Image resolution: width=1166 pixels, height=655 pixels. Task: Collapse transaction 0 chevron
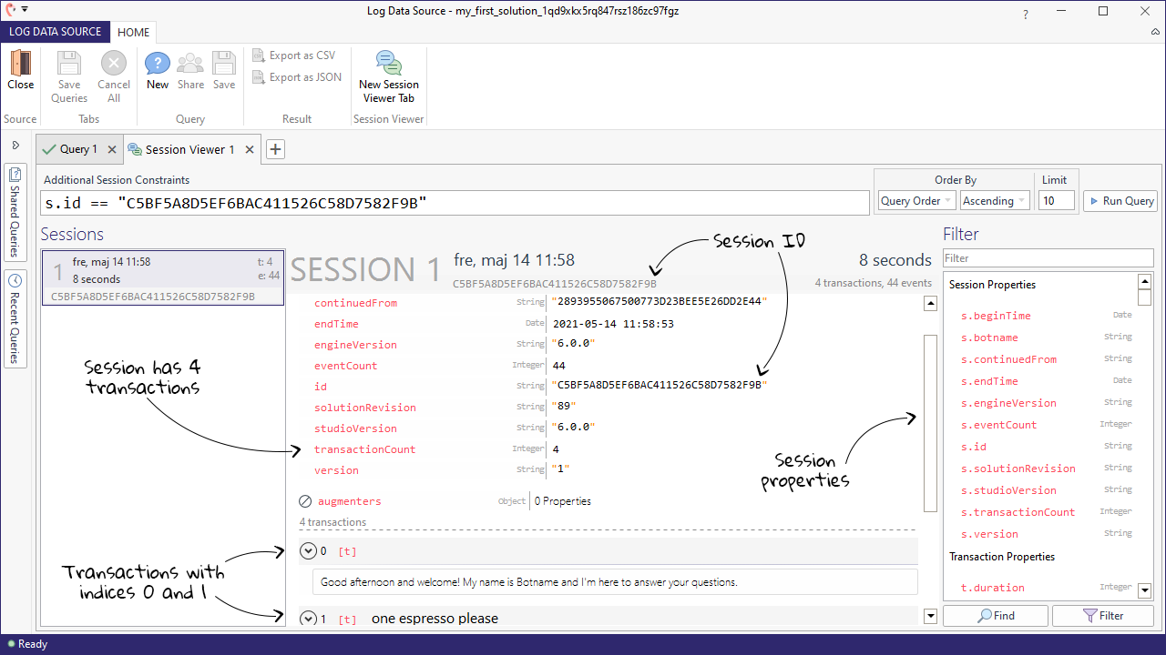tap(307, 551)
